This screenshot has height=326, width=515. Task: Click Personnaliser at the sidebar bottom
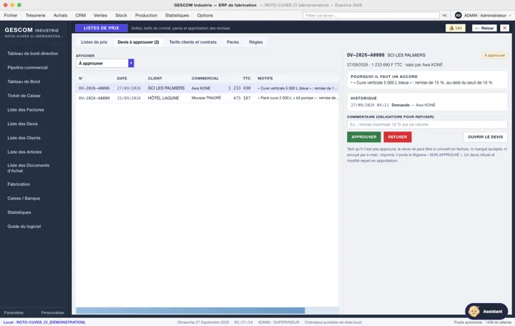point(52,312)
